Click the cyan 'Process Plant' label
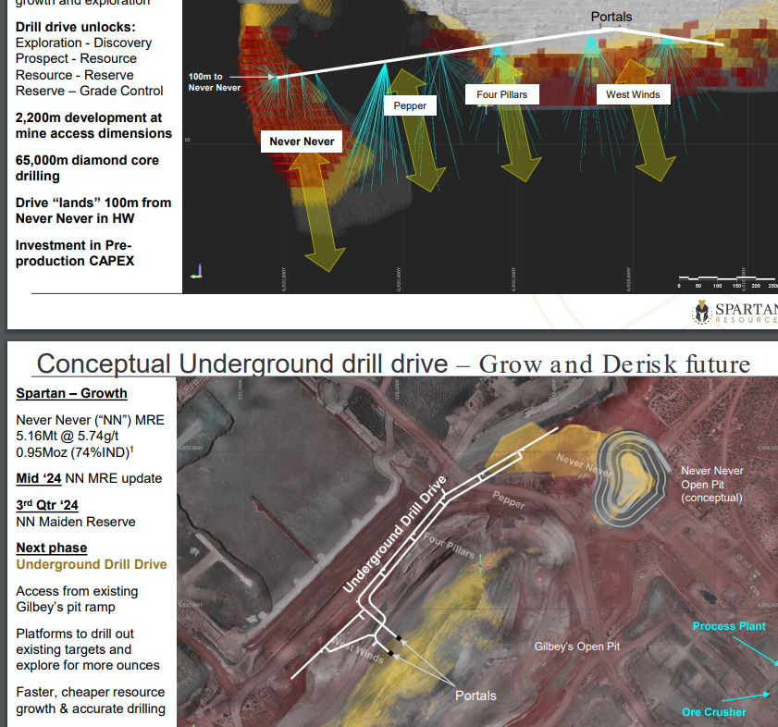Image resolution: width=778 pixels, height=727 pixels. tap(729, 626)
